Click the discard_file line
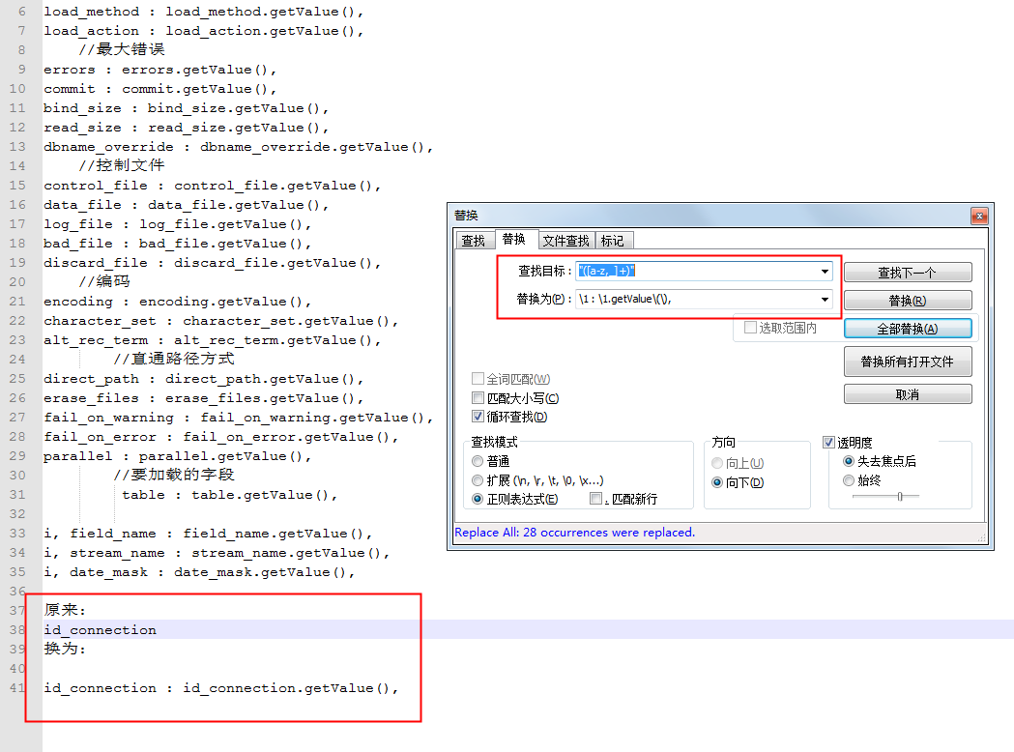1014x752 pixels. [x=212, y=263]
